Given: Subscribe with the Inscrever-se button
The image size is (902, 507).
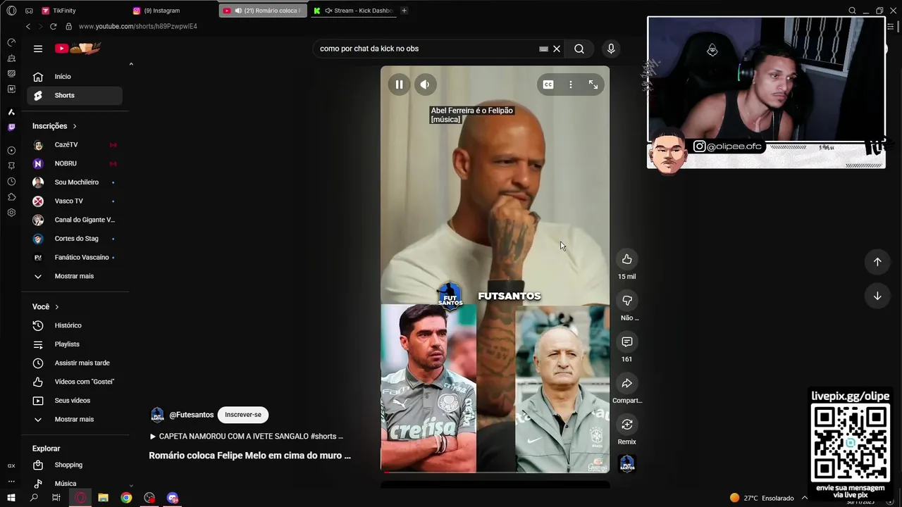Looking at the screenshot, I should click(243, 415).
